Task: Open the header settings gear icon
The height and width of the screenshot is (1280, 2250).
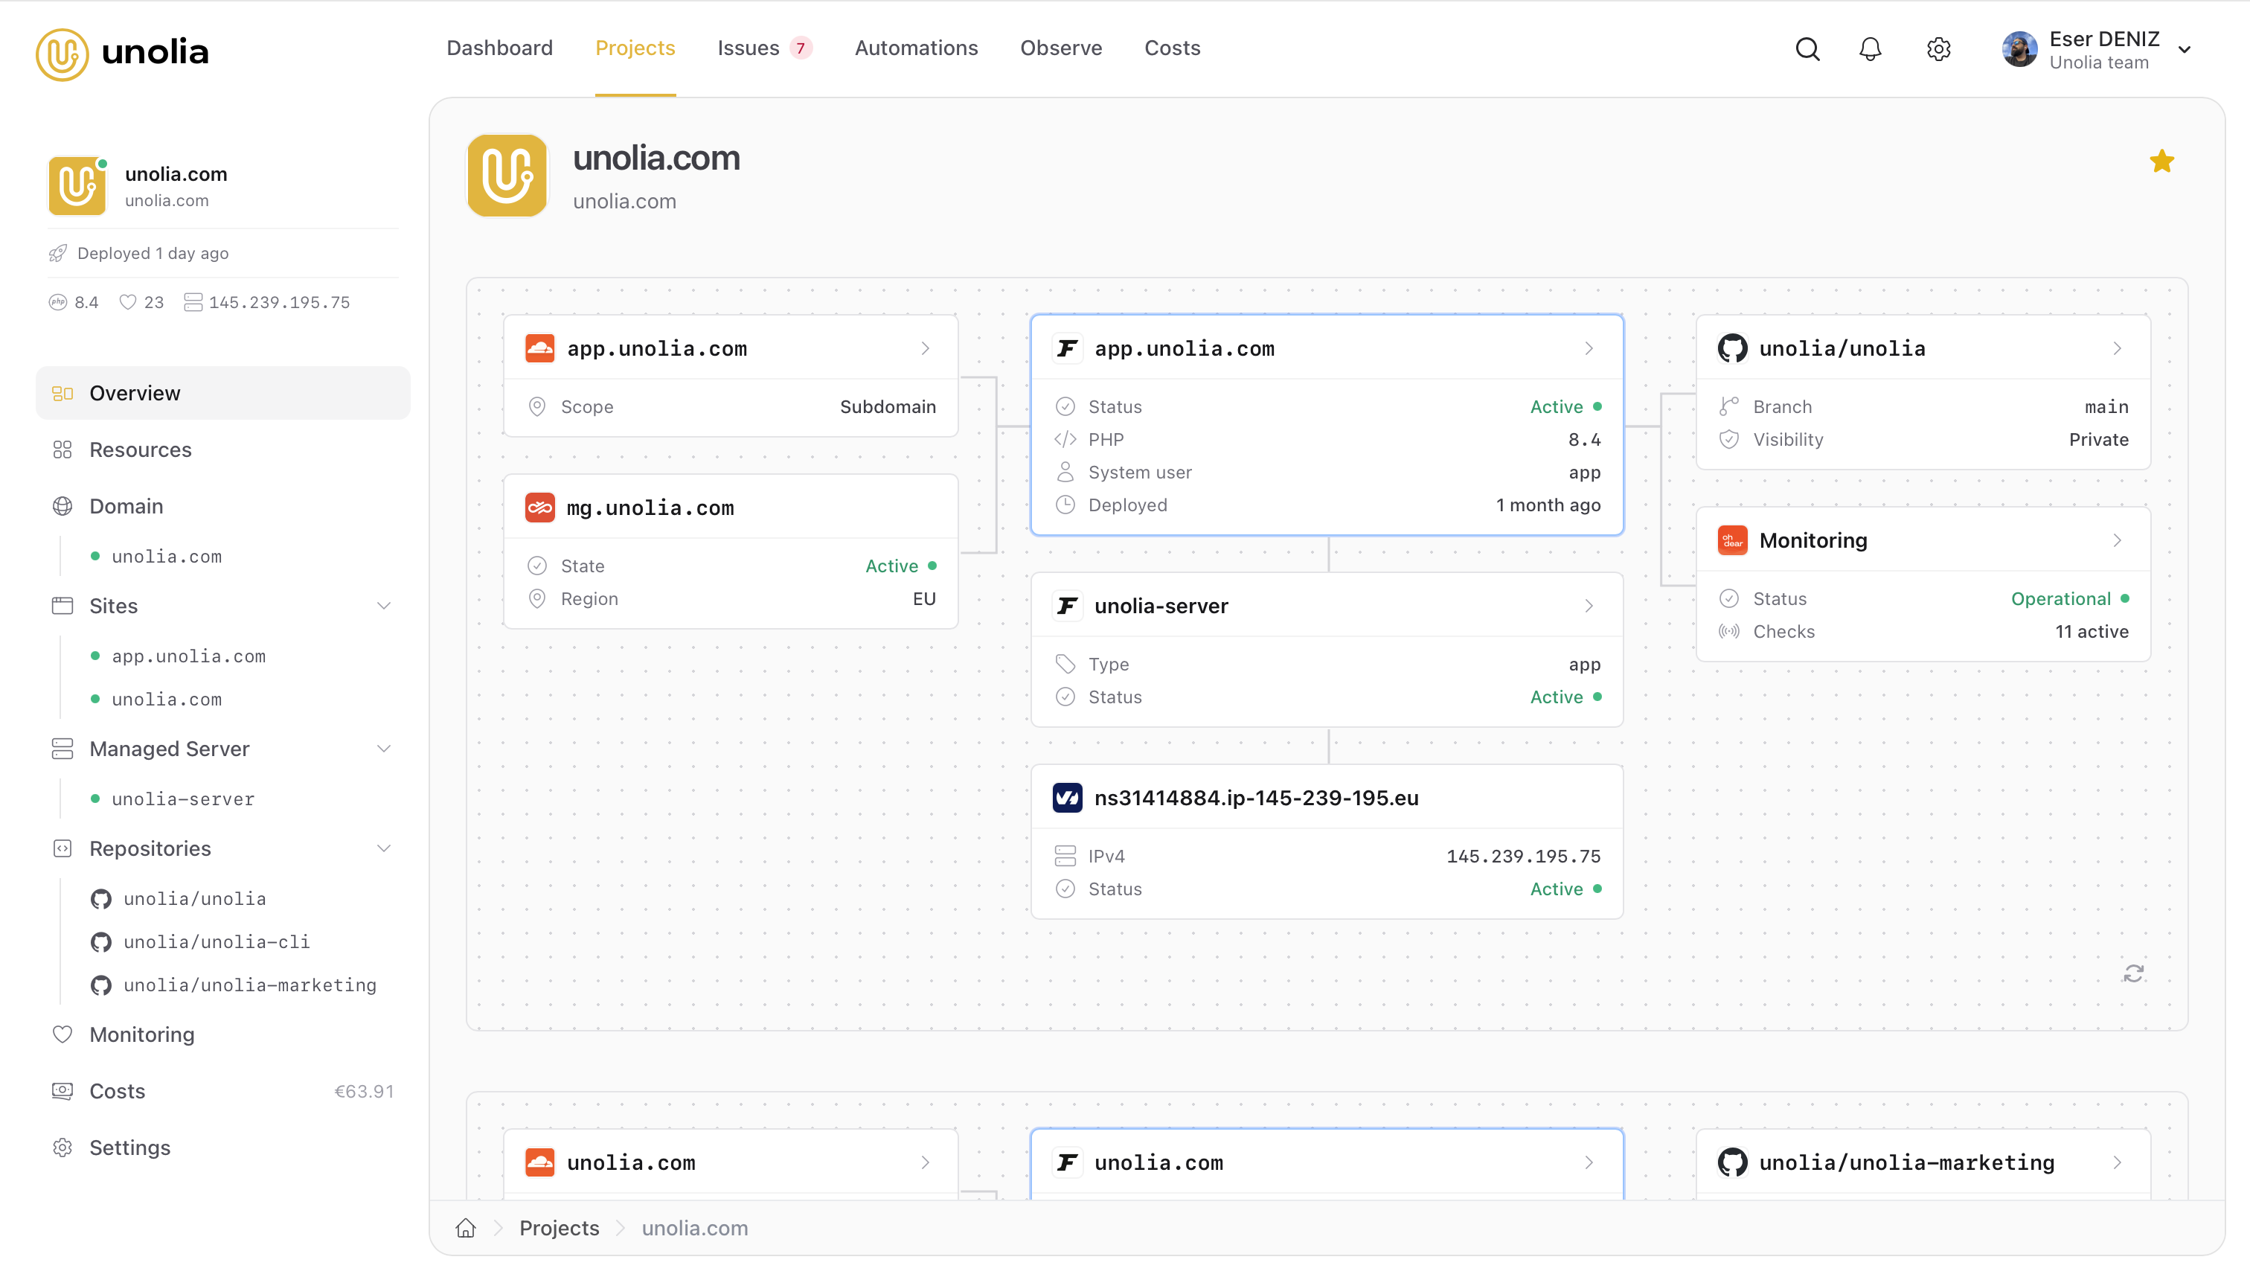Action: coord(1938,49)
